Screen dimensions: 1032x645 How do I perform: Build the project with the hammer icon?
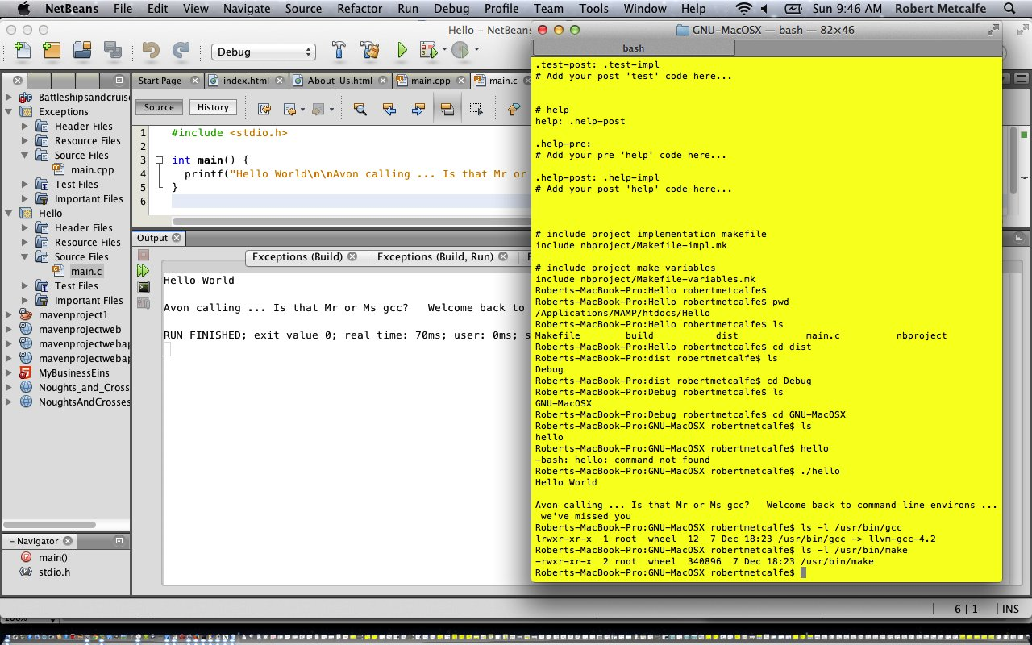[339, 51]
